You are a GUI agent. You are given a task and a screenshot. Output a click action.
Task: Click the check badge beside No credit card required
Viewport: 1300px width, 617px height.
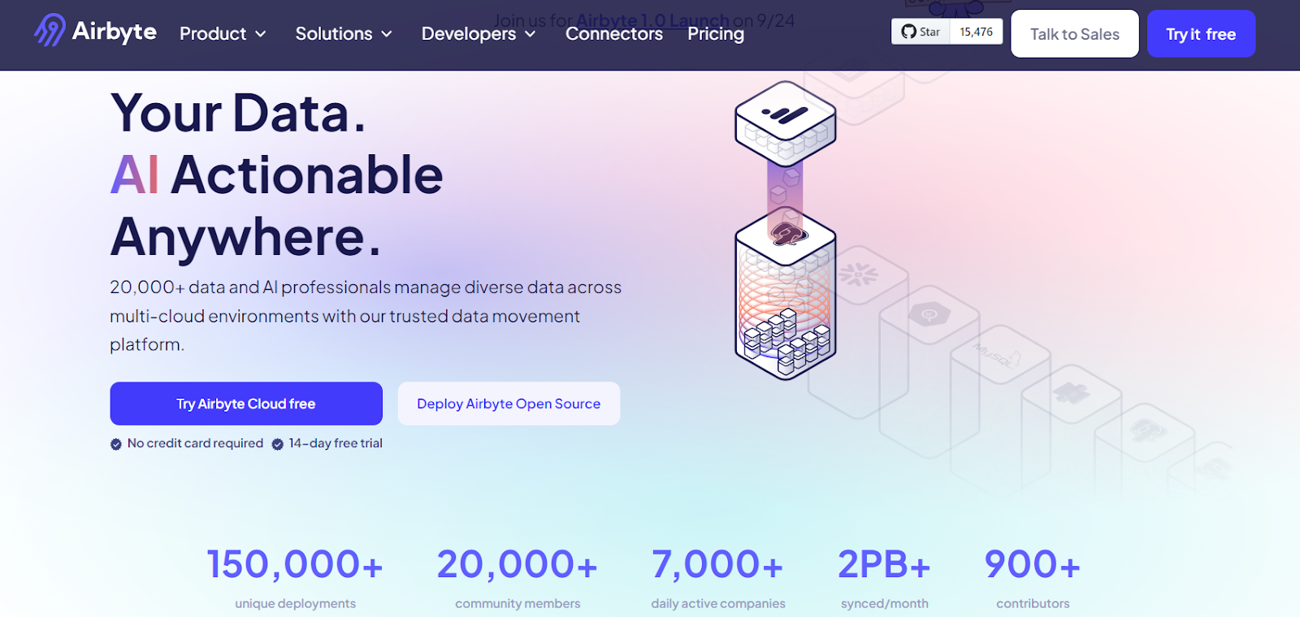116,444
